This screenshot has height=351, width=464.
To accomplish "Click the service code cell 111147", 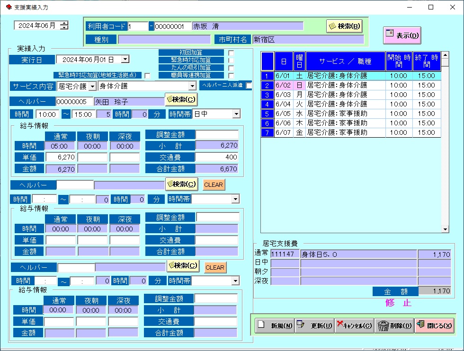I will coord(285,254).
